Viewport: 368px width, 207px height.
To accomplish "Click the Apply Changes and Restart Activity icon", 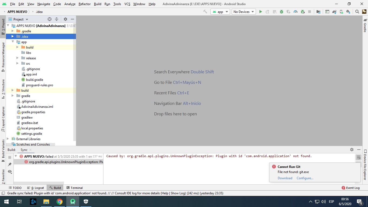I will [268, 12].
